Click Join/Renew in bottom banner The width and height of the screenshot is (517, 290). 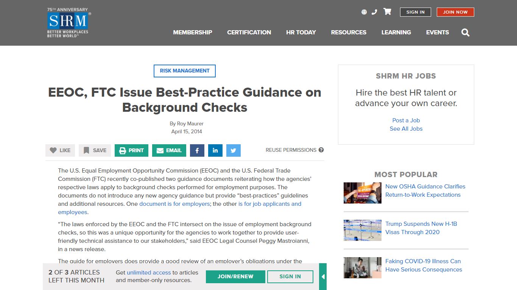pyautogui.click(x=235, y=276)
